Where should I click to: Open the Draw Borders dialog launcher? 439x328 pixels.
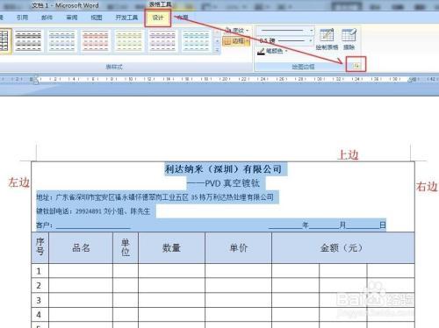coord(356,66)
